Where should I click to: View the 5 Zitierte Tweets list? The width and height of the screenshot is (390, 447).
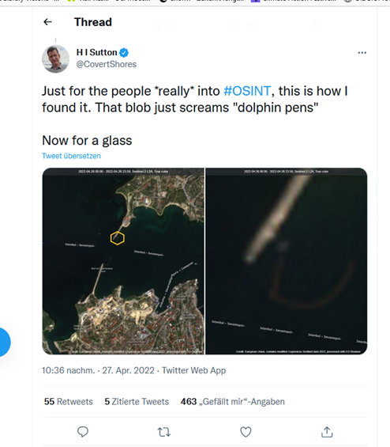tap(137, 402)
